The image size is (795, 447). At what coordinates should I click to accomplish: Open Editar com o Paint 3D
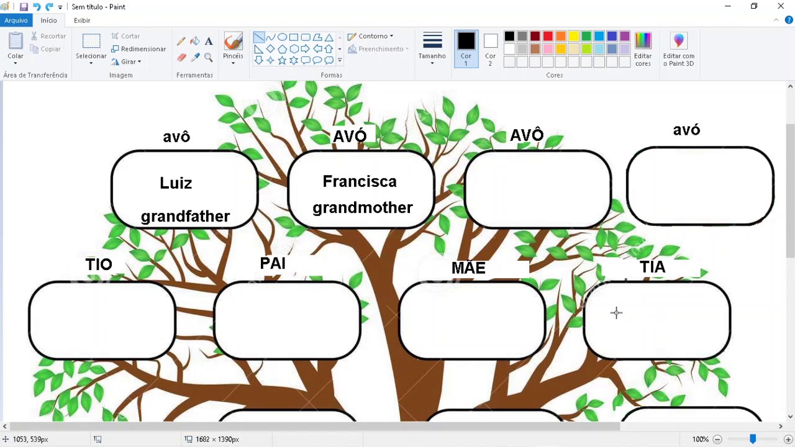pos(678,49)
